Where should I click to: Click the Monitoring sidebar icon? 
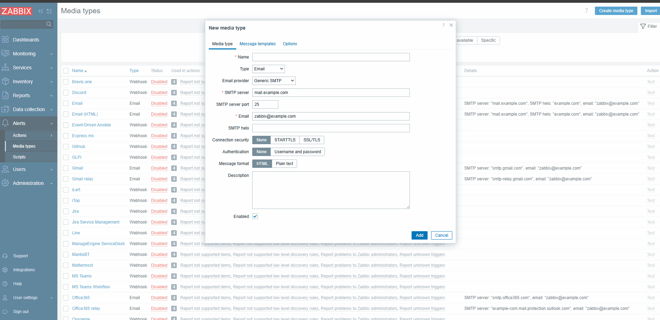pos(5,54)
